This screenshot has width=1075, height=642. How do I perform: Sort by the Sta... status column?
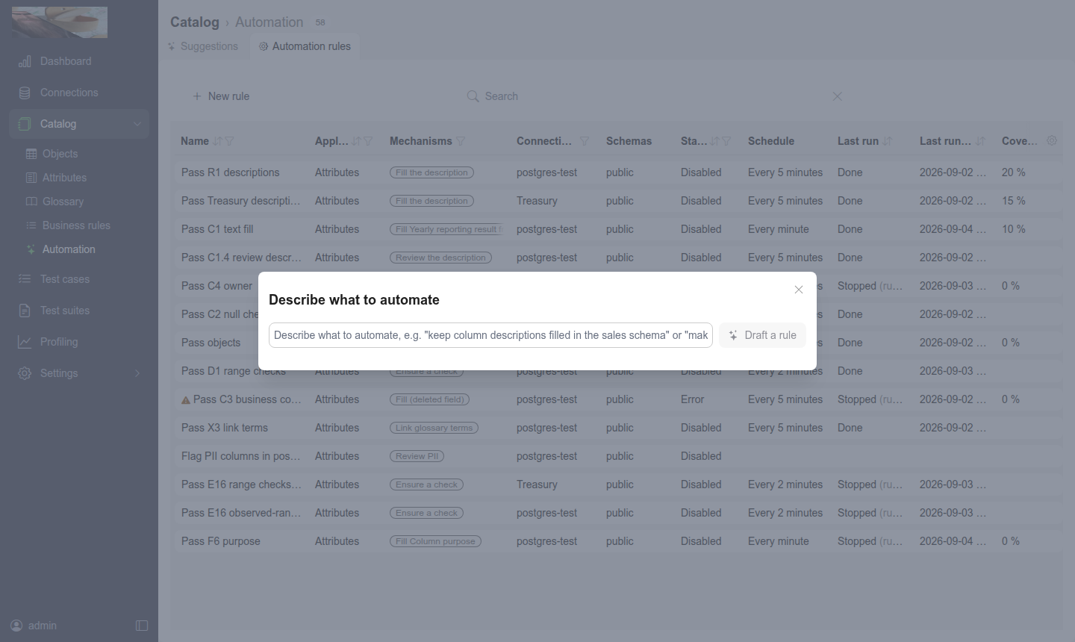714,141
